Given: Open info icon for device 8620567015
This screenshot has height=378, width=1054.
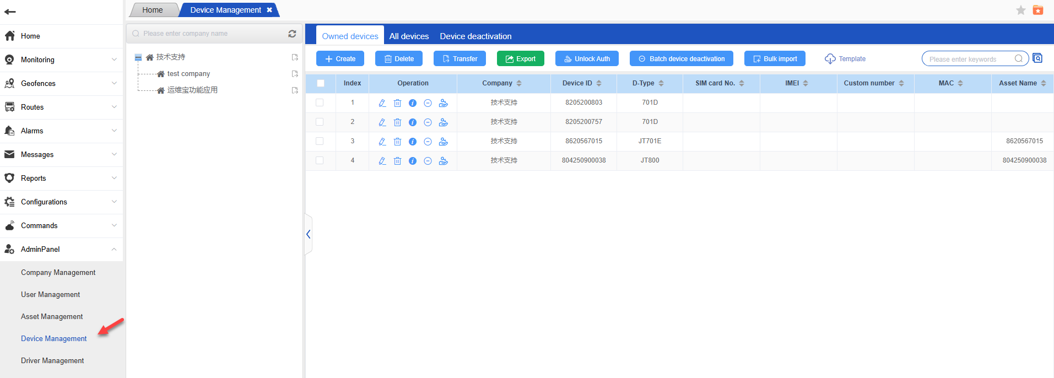Looking at the screenshot, I should coord(413,142).
